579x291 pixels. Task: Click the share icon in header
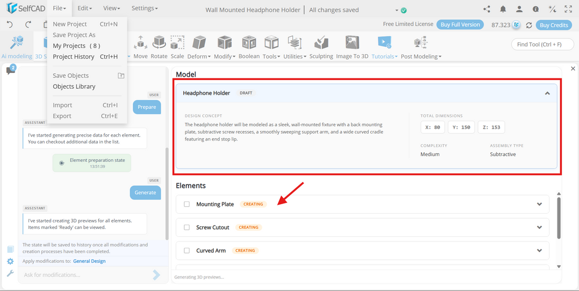(x=487, y=9)
